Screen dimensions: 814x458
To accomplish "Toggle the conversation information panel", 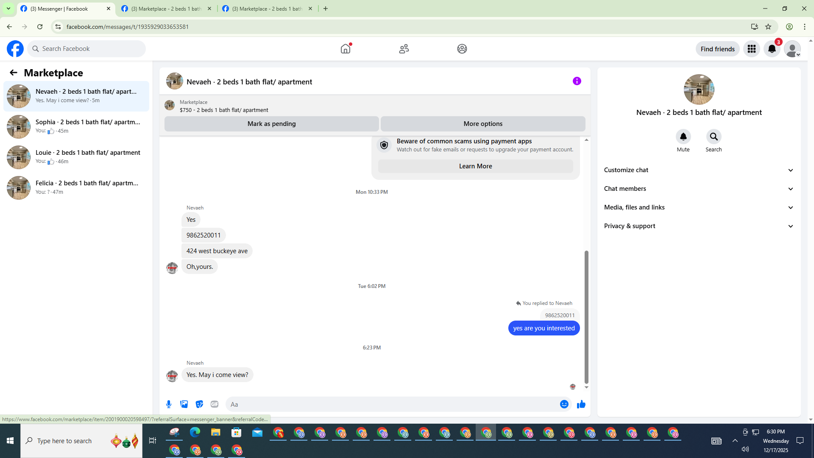I will click(x=577, y=81).
